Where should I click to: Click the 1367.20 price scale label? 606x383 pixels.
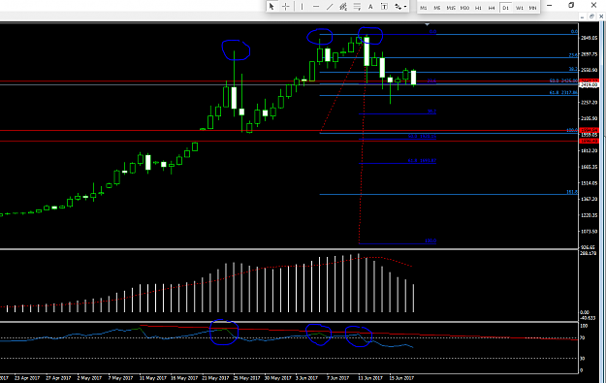[589, 199]
